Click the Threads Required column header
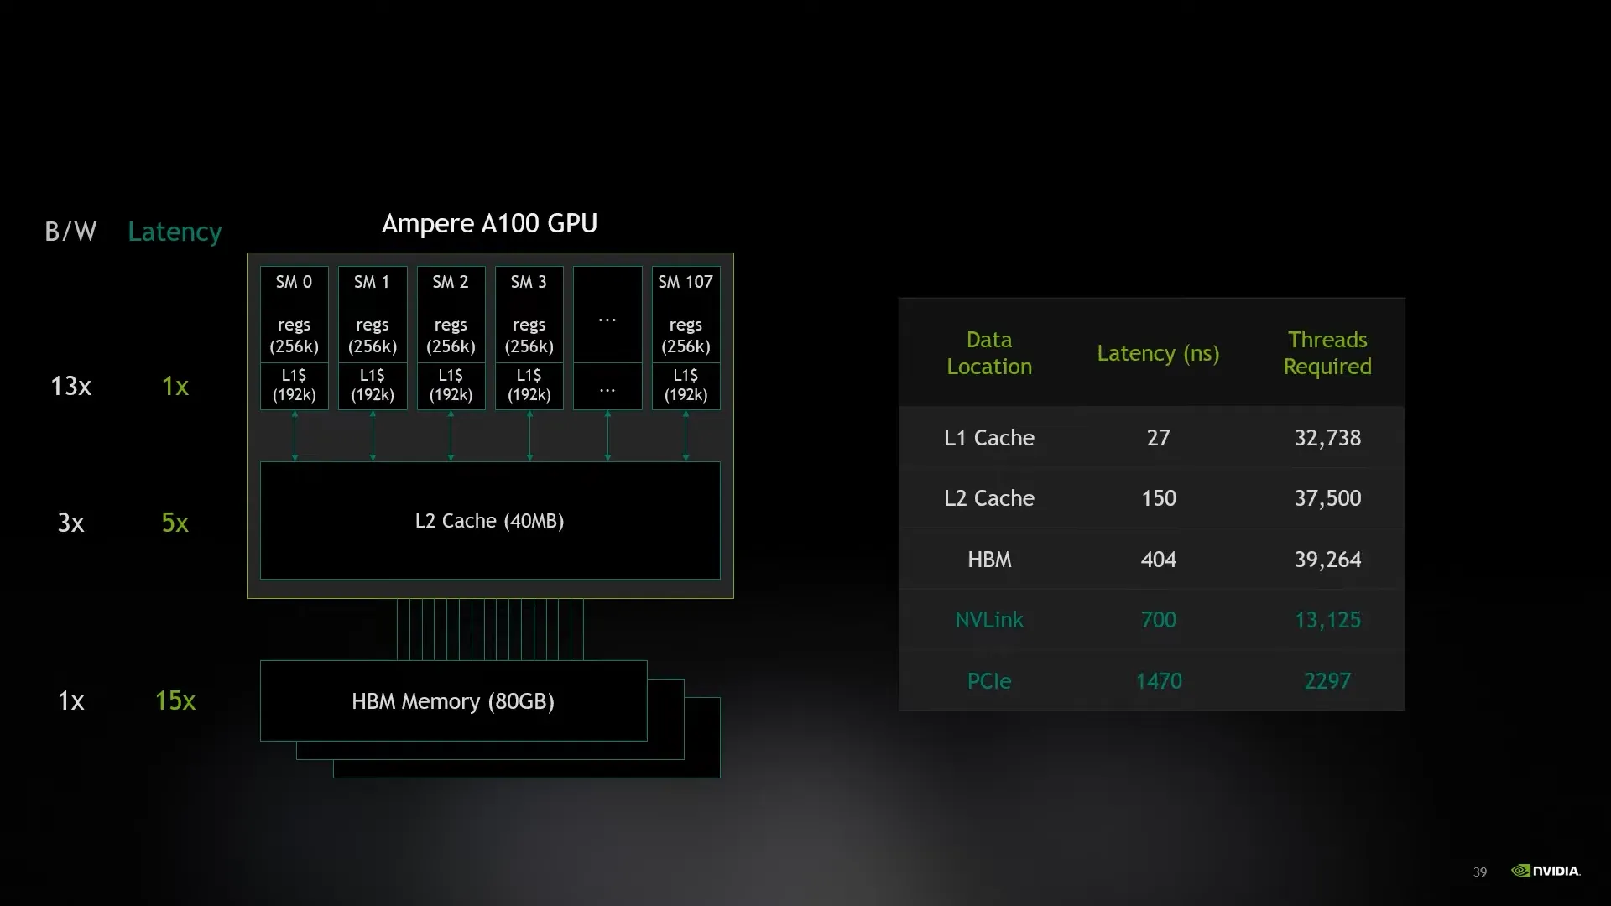The image size is (1611, 906). point(1327,353)
